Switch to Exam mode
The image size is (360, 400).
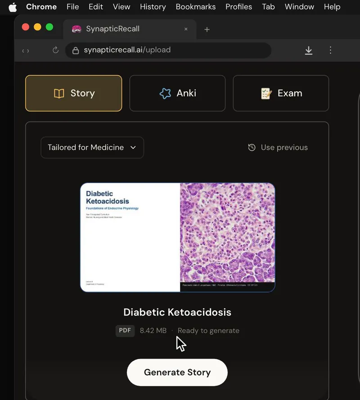pyautogui.click(x=281, y=93)
